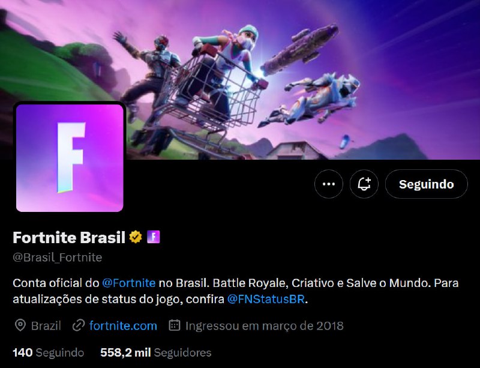Click the @Brasil_Fortnite handle text
The height and width of the screenshot is (368, 480).
[x=57, y=258]
